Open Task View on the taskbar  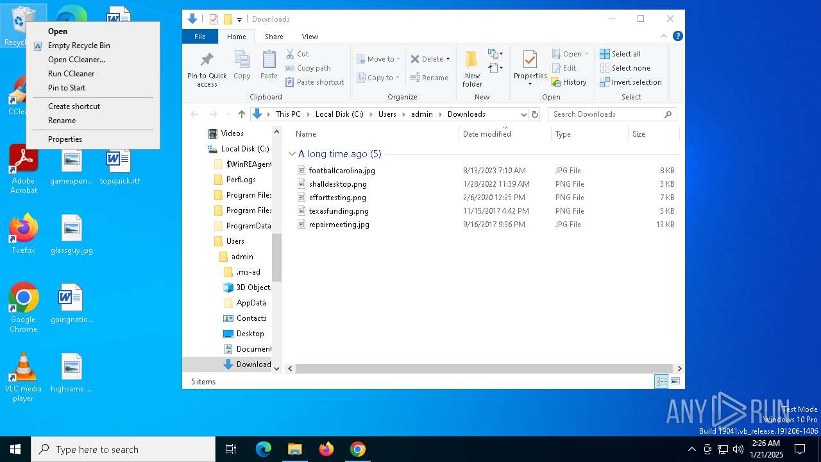coord(231,449)
